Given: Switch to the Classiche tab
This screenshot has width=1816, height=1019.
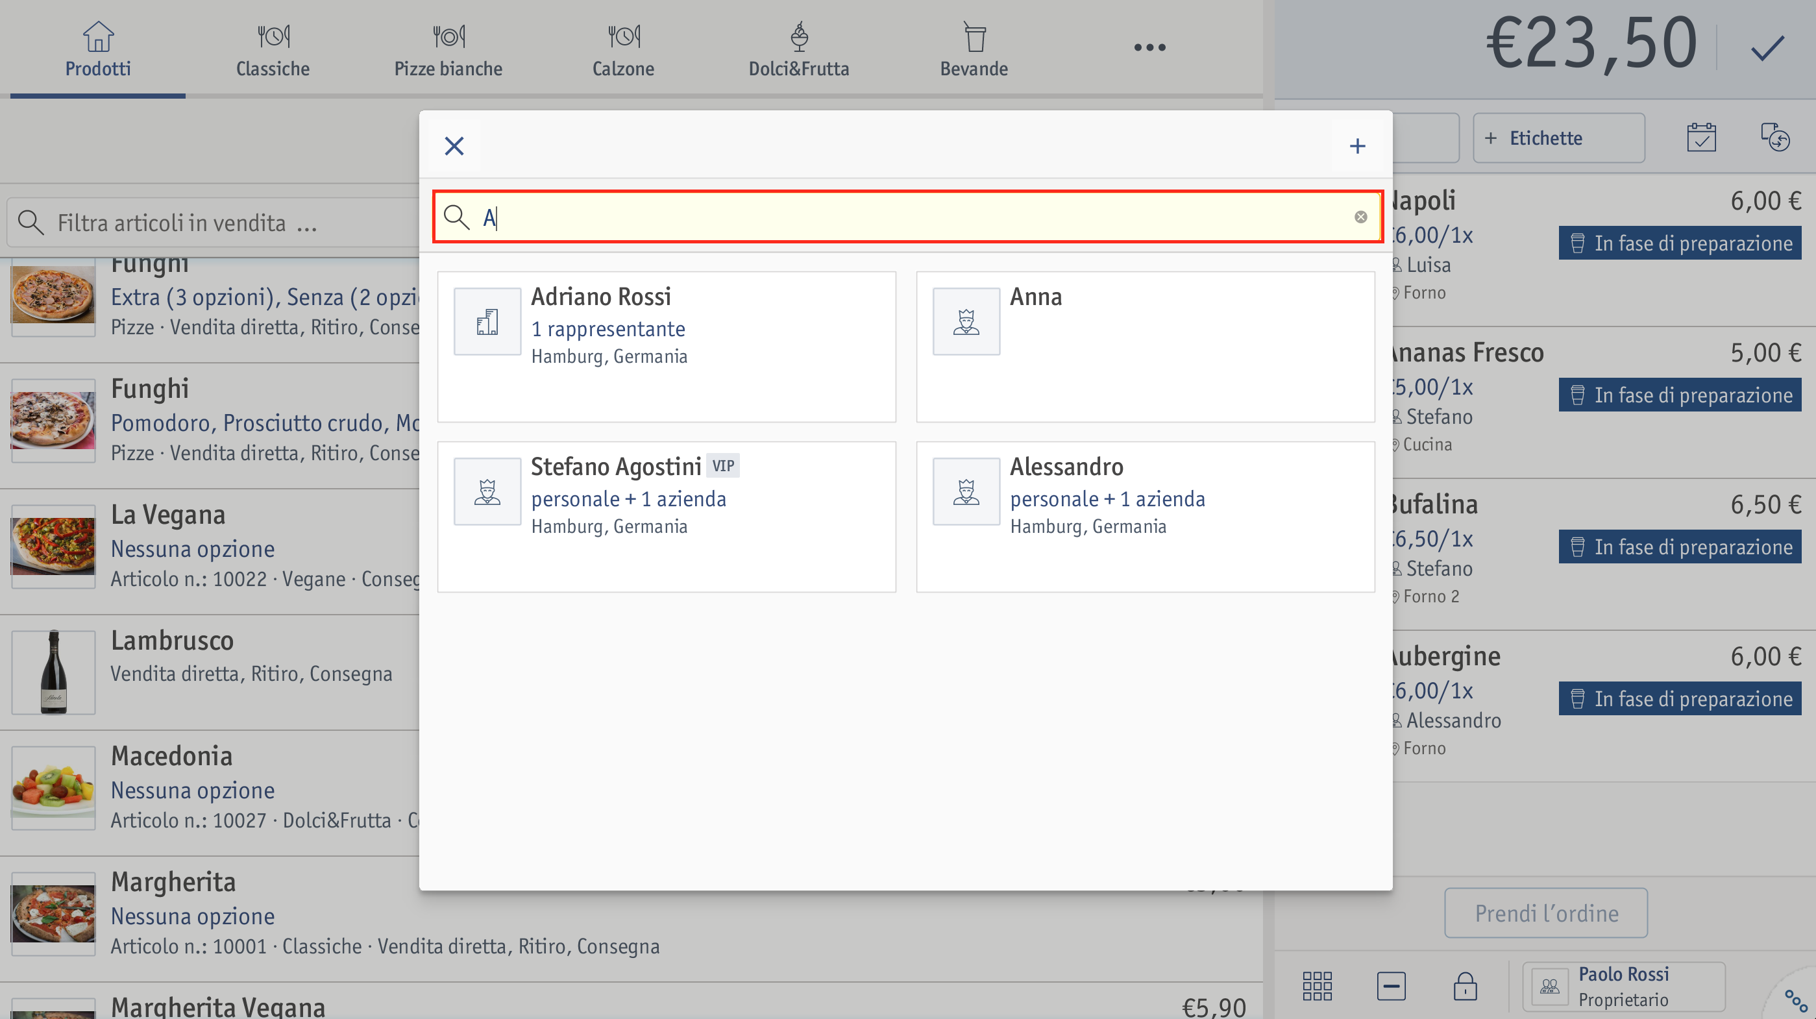Looking at the screenshot, I should 273,49.
